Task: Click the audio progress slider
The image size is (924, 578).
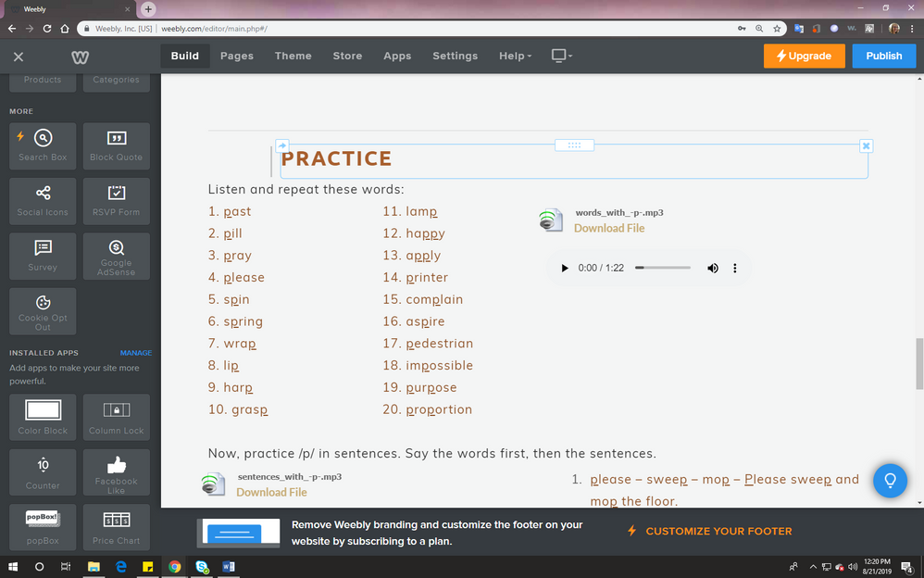Action: point(662,268)
